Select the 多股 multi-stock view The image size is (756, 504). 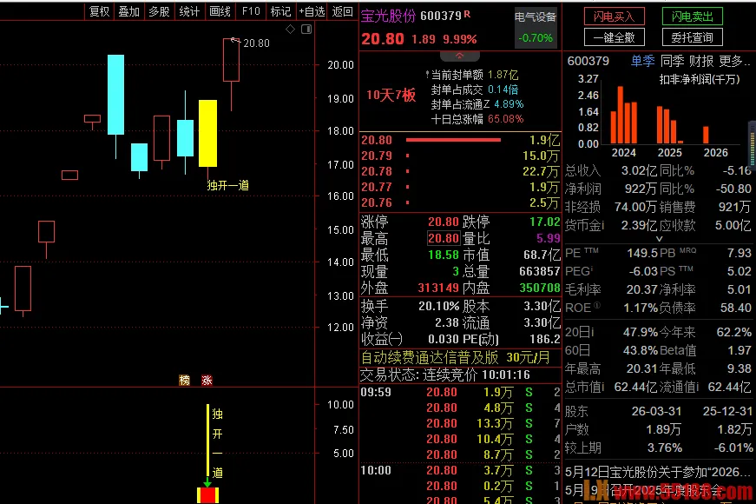click(x=159, y=11)
